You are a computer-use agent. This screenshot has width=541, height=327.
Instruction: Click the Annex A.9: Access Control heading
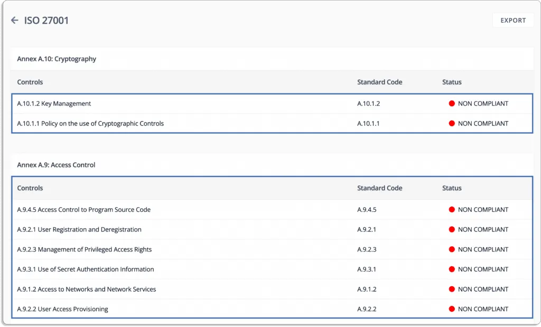[56, 165]
